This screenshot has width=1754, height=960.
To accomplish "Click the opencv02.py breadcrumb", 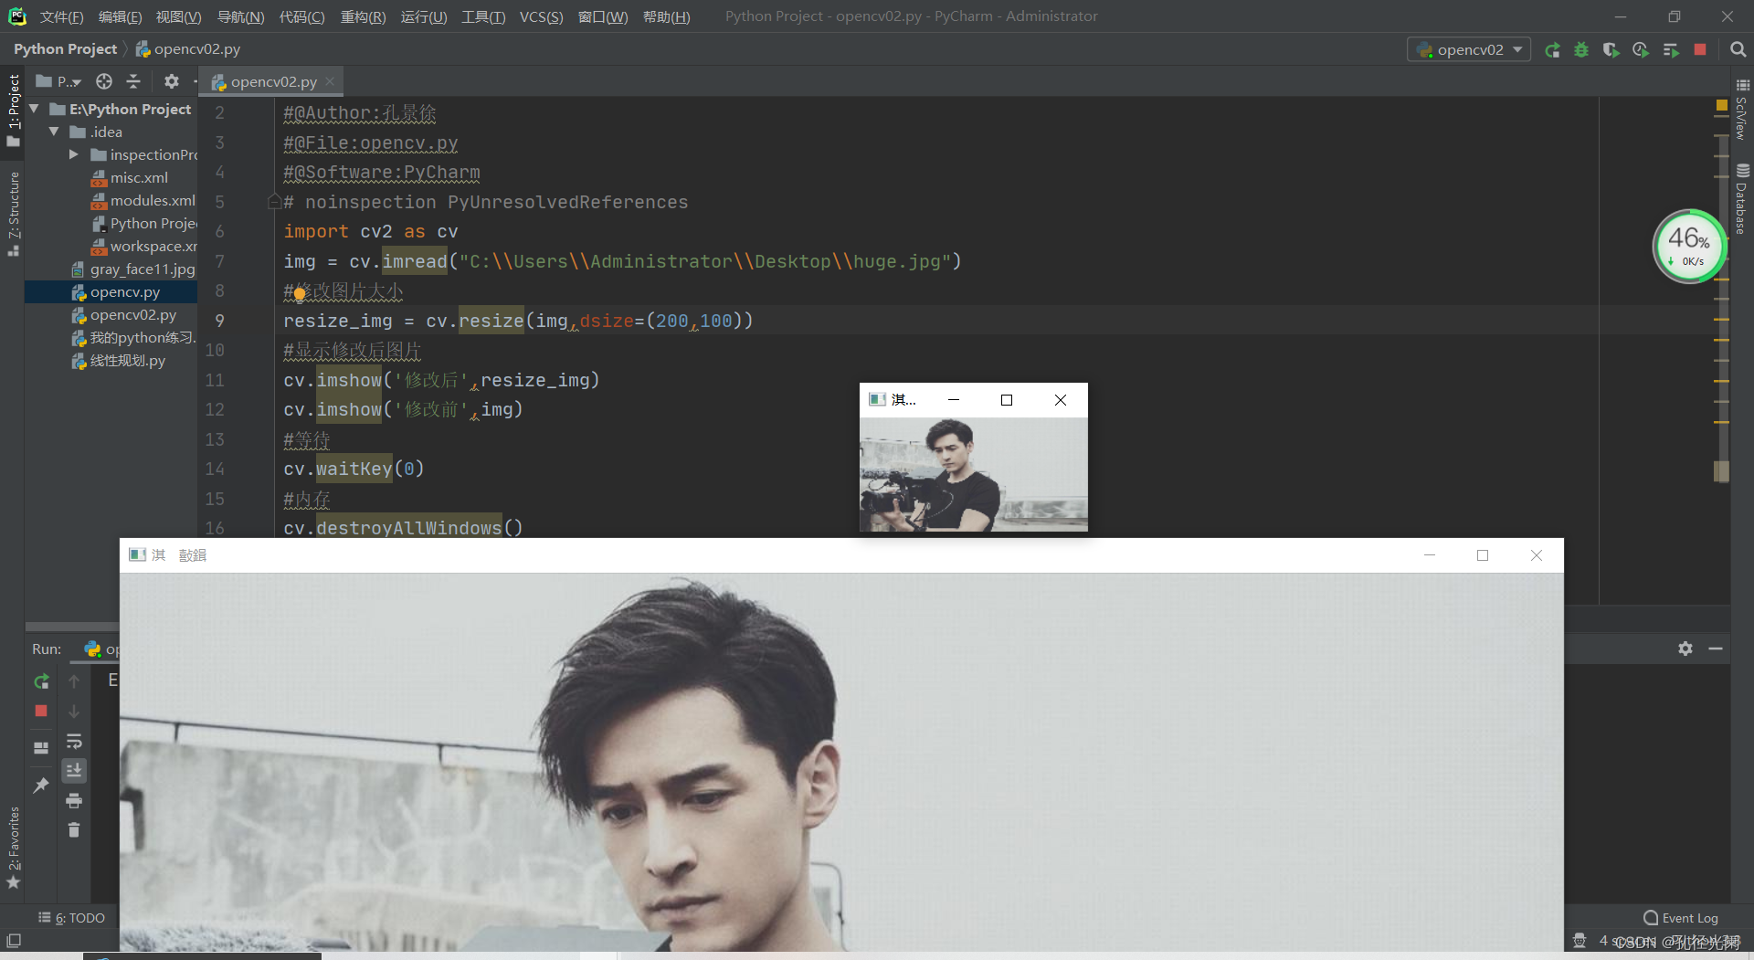I will [x=188, y=49].
